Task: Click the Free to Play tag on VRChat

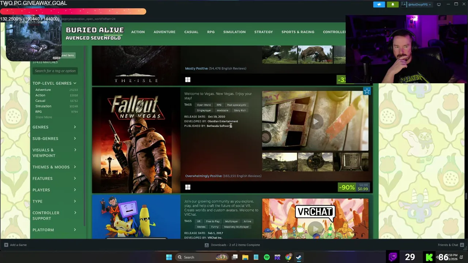Action: 213,221
